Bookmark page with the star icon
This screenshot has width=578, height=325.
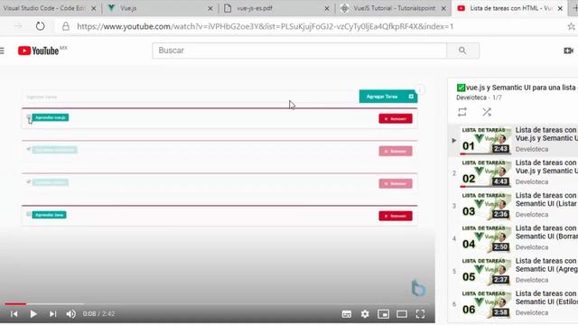[572, 26]
